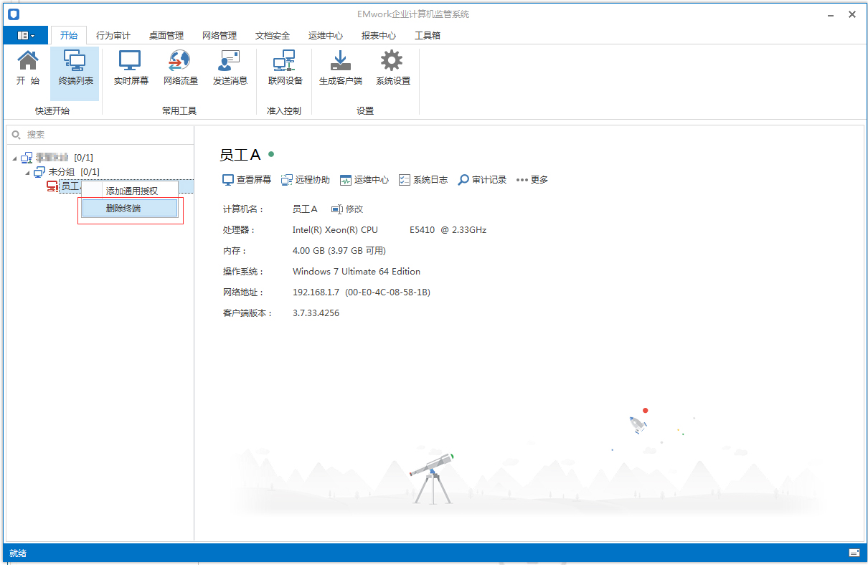Open 运维中心 link in details pane
Image resolution: width=868 pixels, height=567 pixels.
[364, 180]
